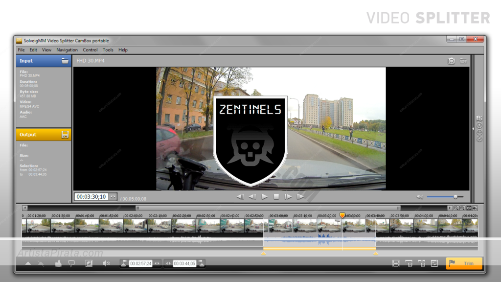
Task: Open the map panel icon
Action: (479, 118)
